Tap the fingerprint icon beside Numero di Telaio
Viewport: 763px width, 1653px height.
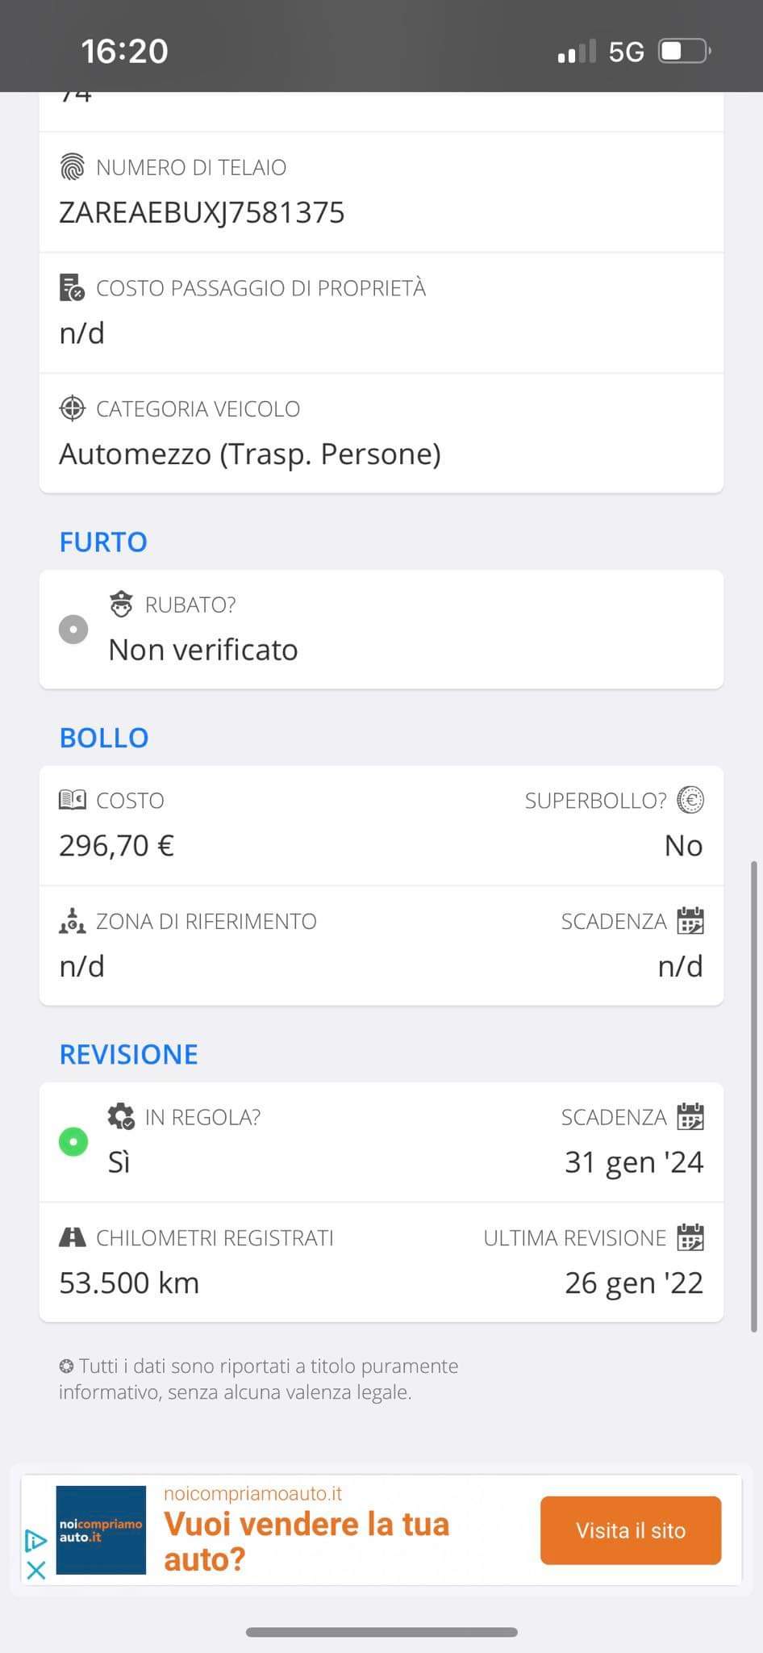click(x=73, y=167)
